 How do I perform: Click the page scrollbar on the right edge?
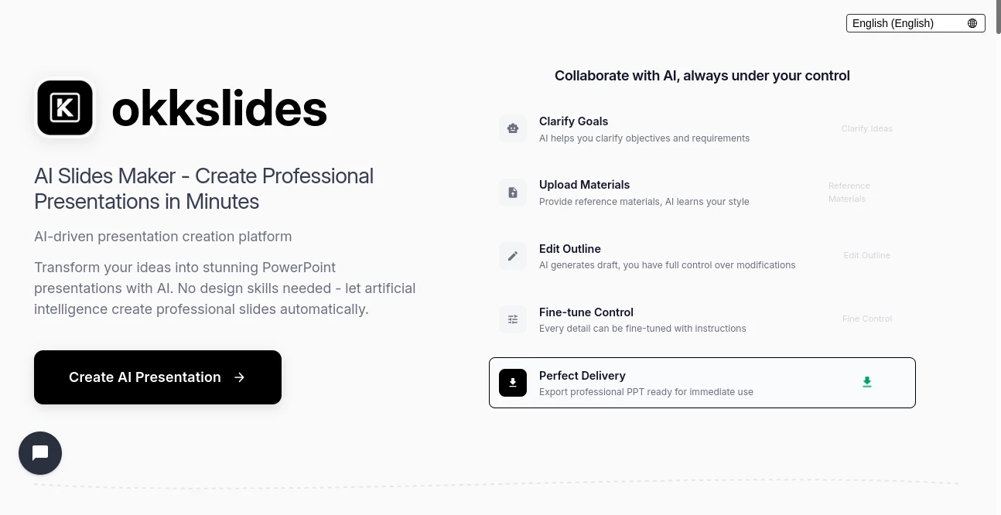point(997,15)
